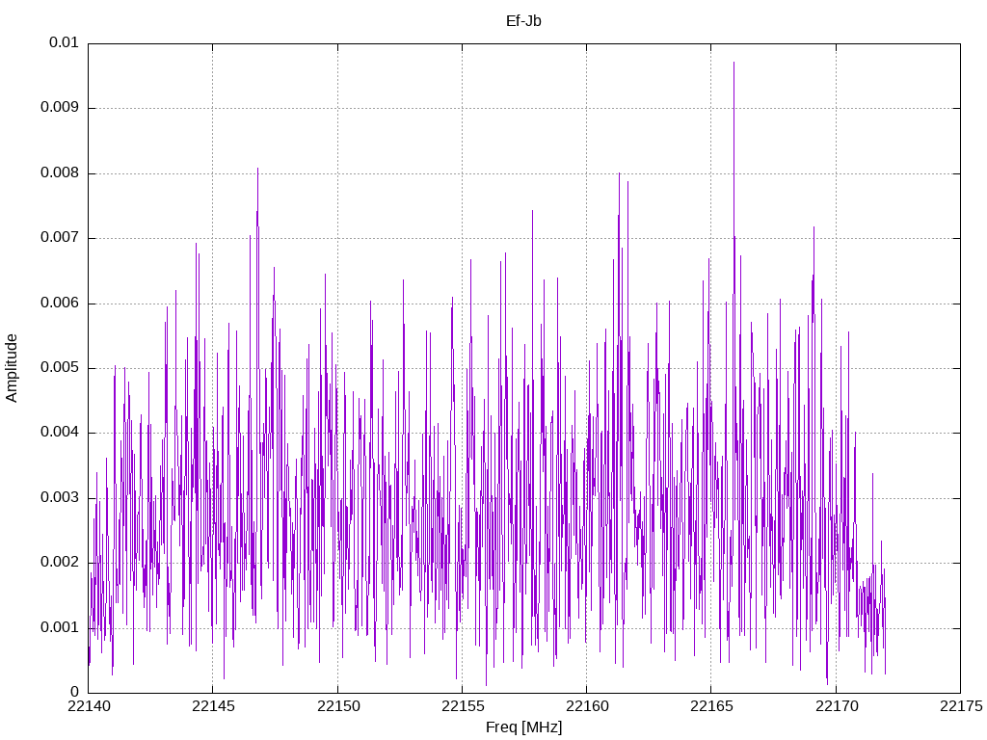This screenshot has width=987, height=740.
Task: Click the tallest spectrum peak near 22166 MHz
Action: (x=734, y=63)
